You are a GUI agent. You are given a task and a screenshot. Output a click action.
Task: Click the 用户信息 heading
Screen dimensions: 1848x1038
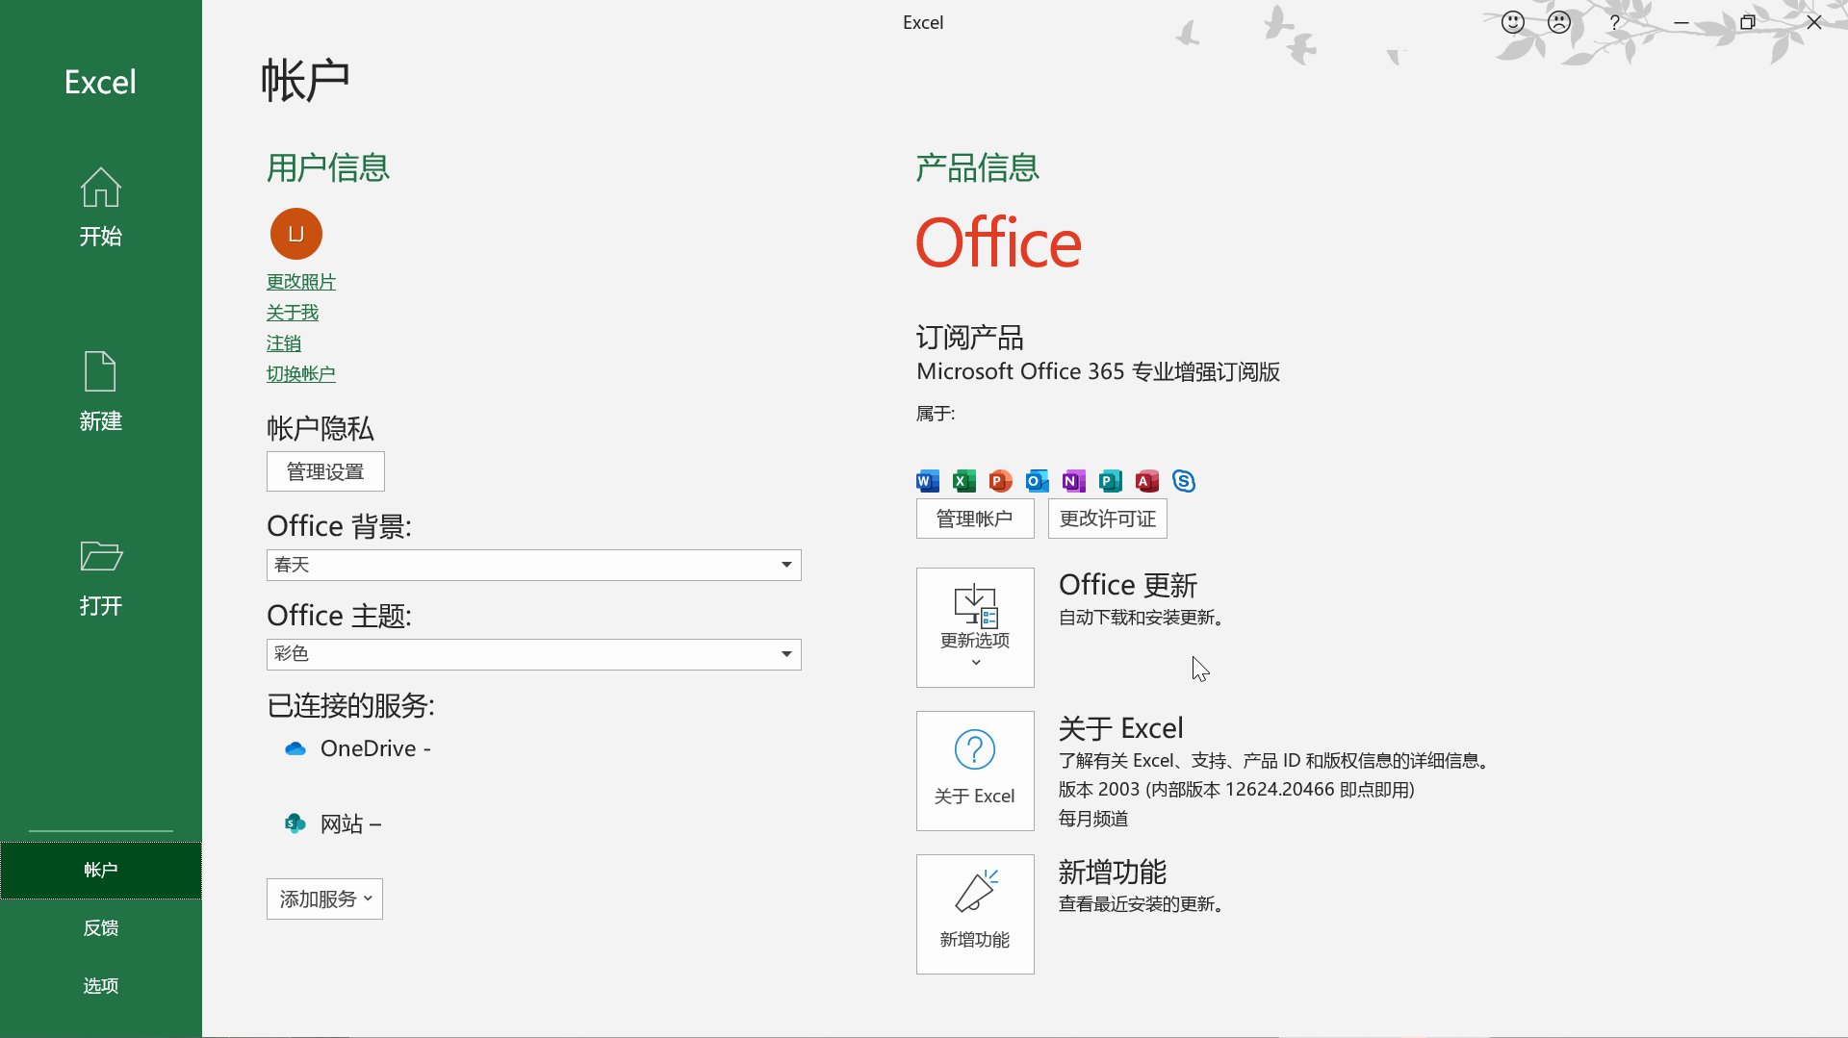328,167
